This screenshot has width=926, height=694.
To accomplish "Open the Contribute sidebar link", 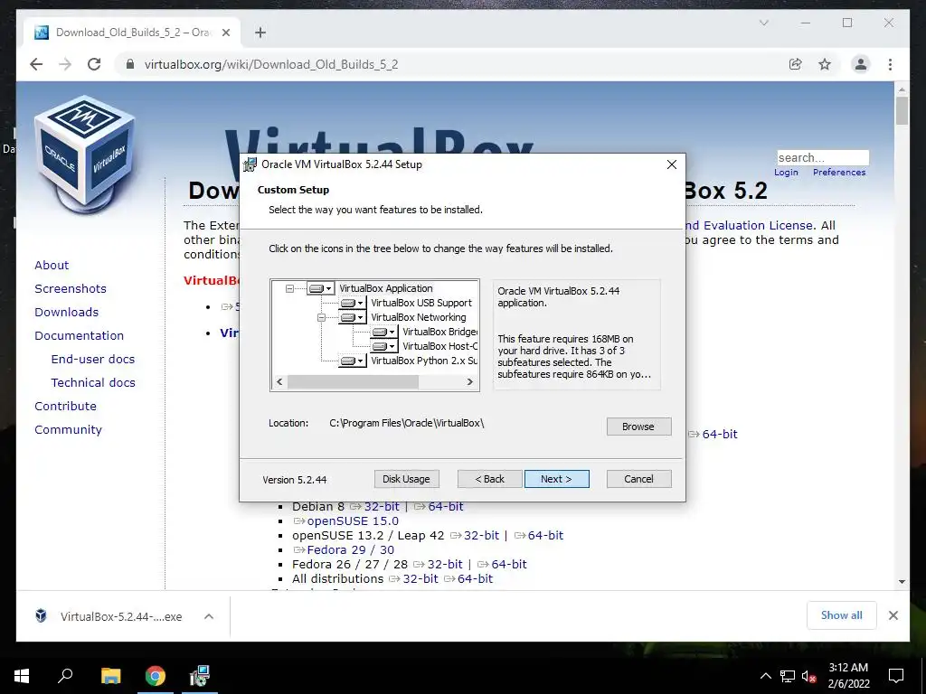I will (65, 406).
